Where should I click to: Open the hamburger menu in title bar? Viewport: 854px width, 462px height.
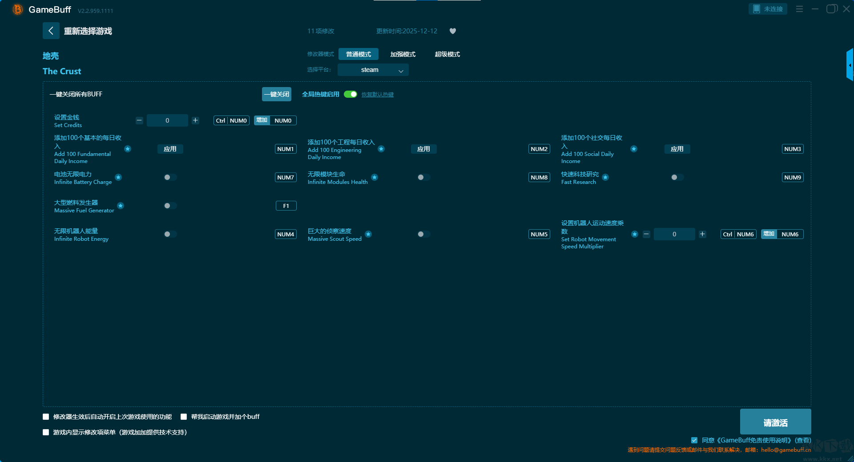point(799,9)
